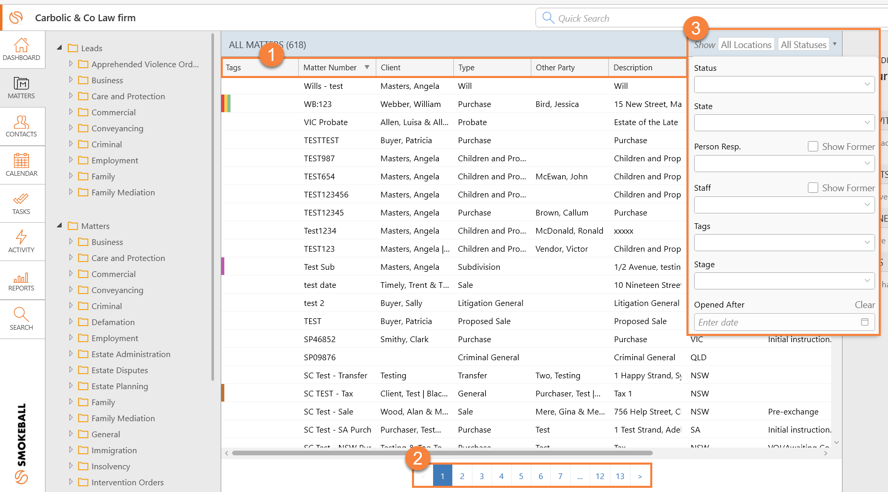The image size is (888, 492).
Task: Select the General folder icon
Action: [83, 434]
